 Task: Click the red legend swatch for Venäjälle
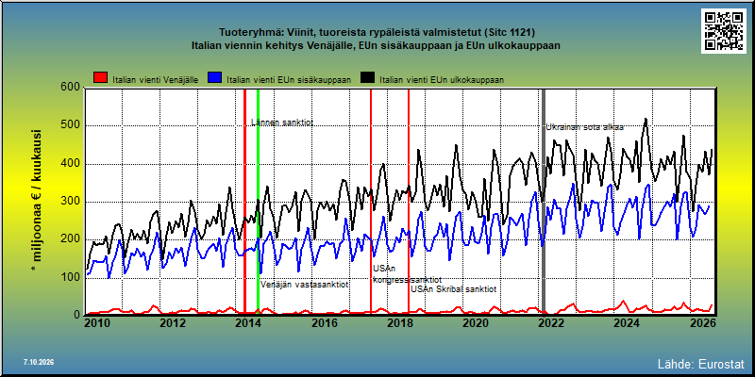click(101, 78)
